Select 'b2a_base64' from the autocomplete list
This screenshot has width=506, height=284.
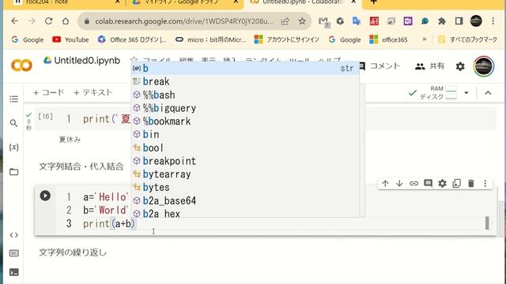245,200
